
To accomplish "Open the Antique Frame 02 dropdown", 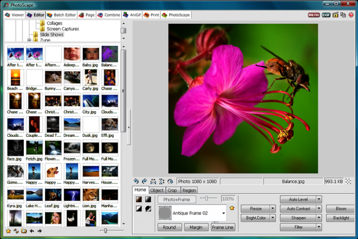I will coord(223,213).
